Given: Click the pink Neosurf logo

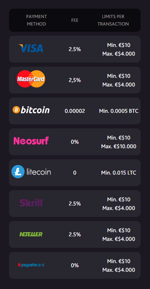Looking at the screenshot, I should click(31, 141).
